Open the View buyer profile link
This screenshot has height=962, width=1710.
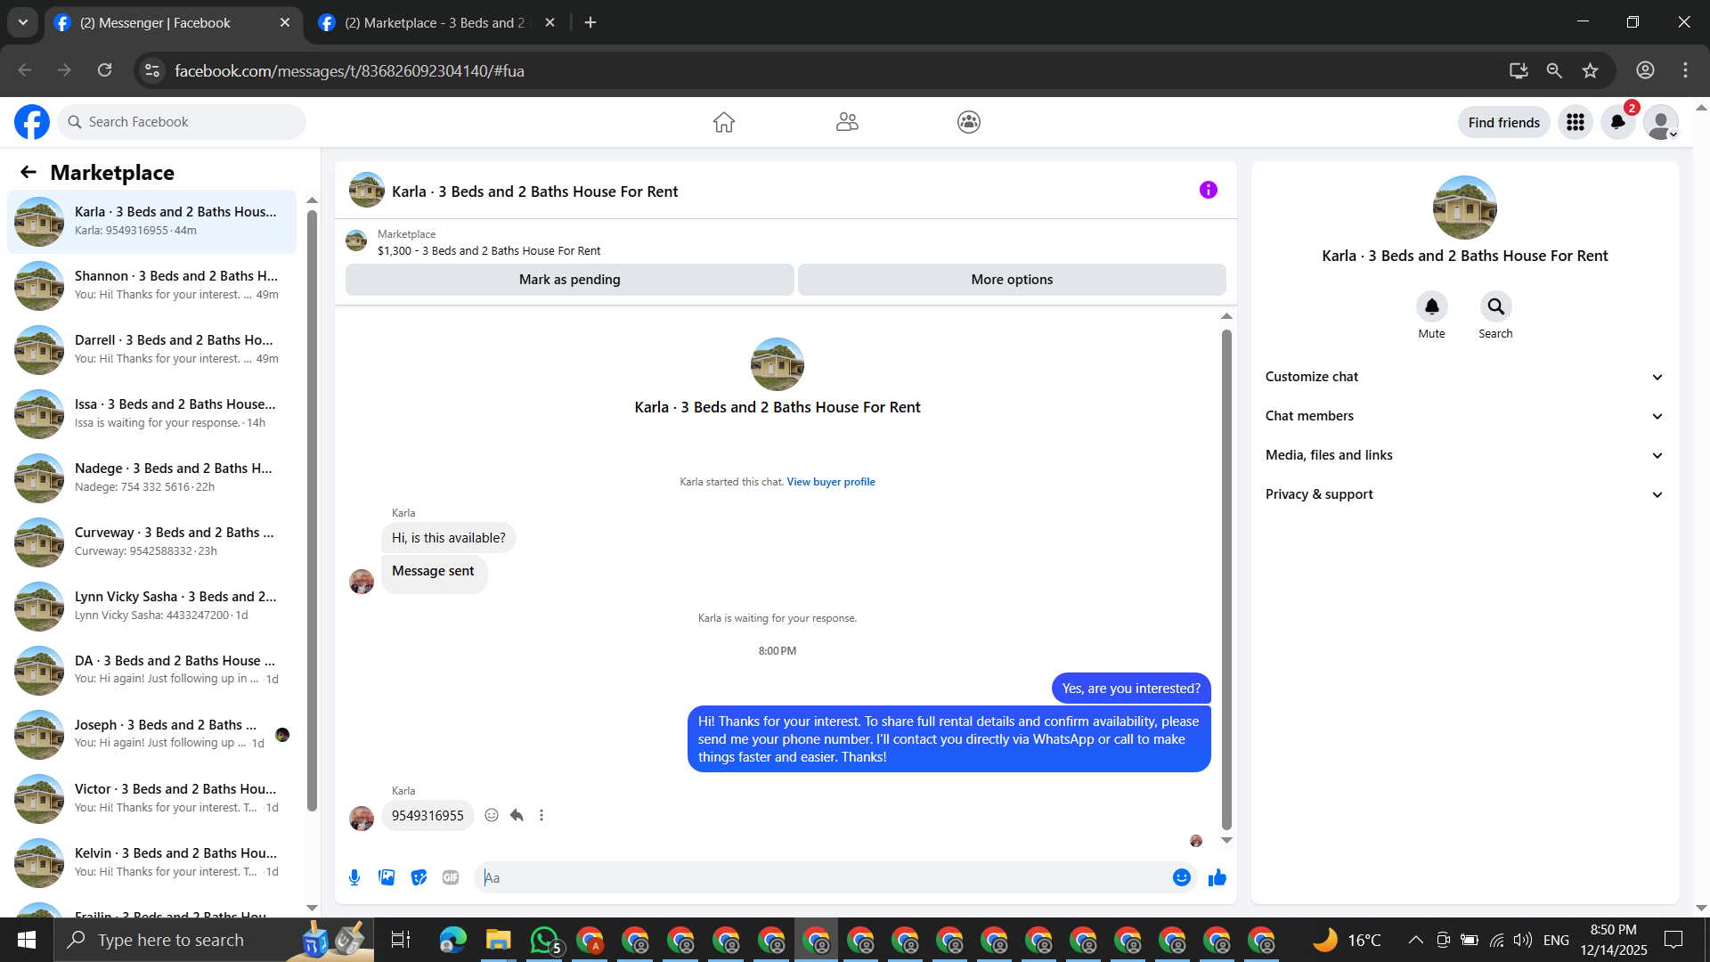coord(830,482)
